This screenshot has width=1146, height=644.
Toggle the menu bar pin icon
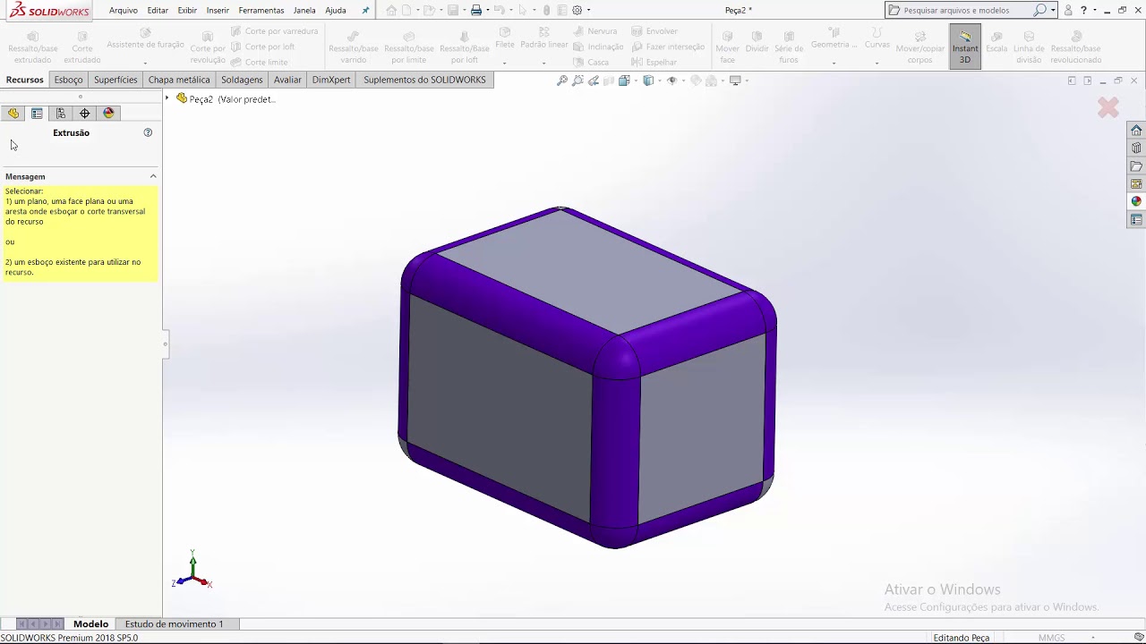[x=365, y=11]
